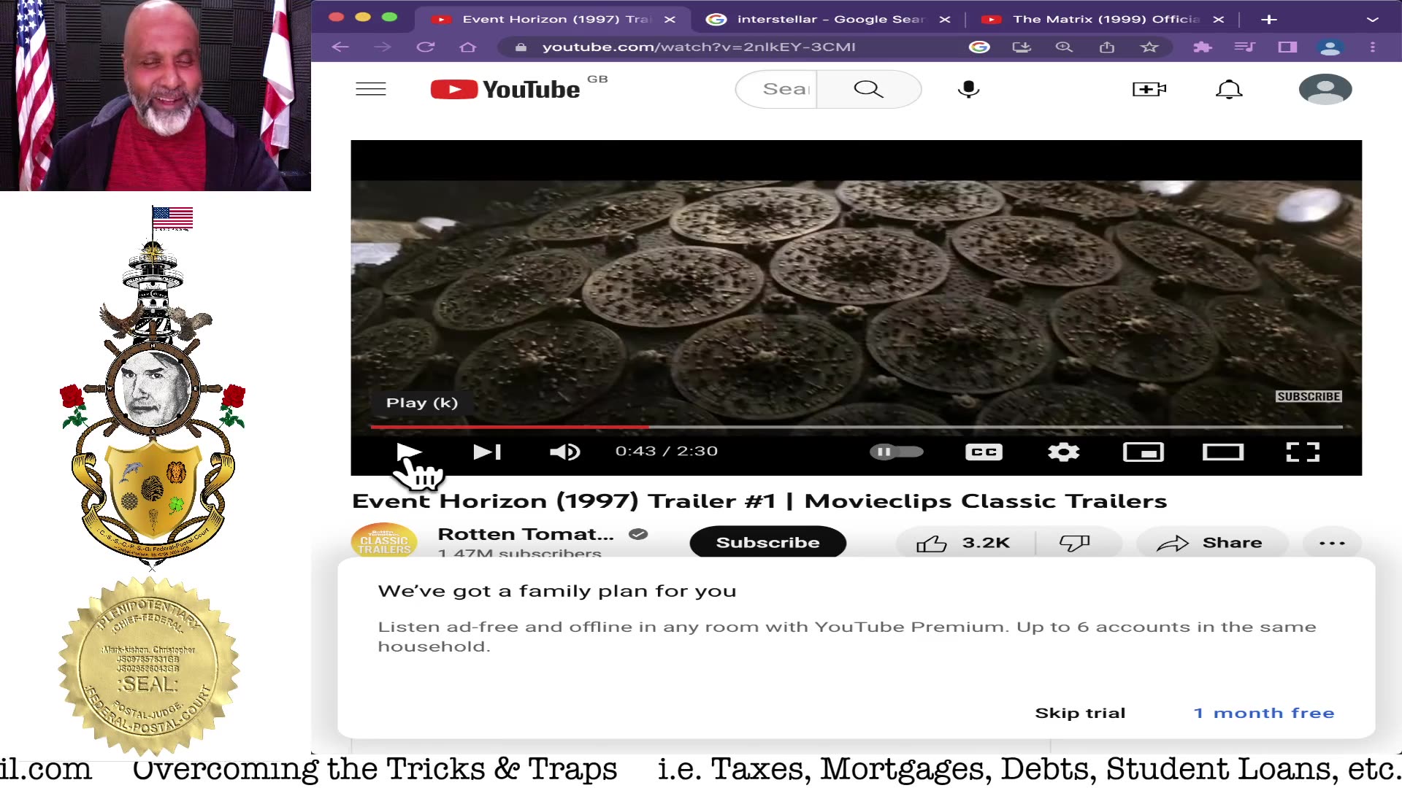The height and width of the screenshot is (788, 1402).
Task: Search with voice microphone icon
Action: click(968, 89)
